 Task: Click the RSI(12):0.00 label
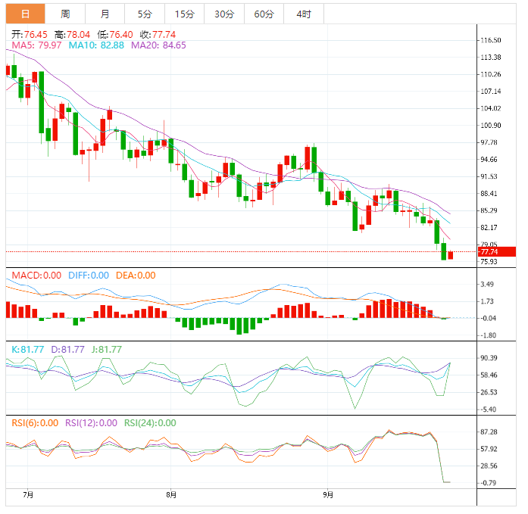click(91, 422)
